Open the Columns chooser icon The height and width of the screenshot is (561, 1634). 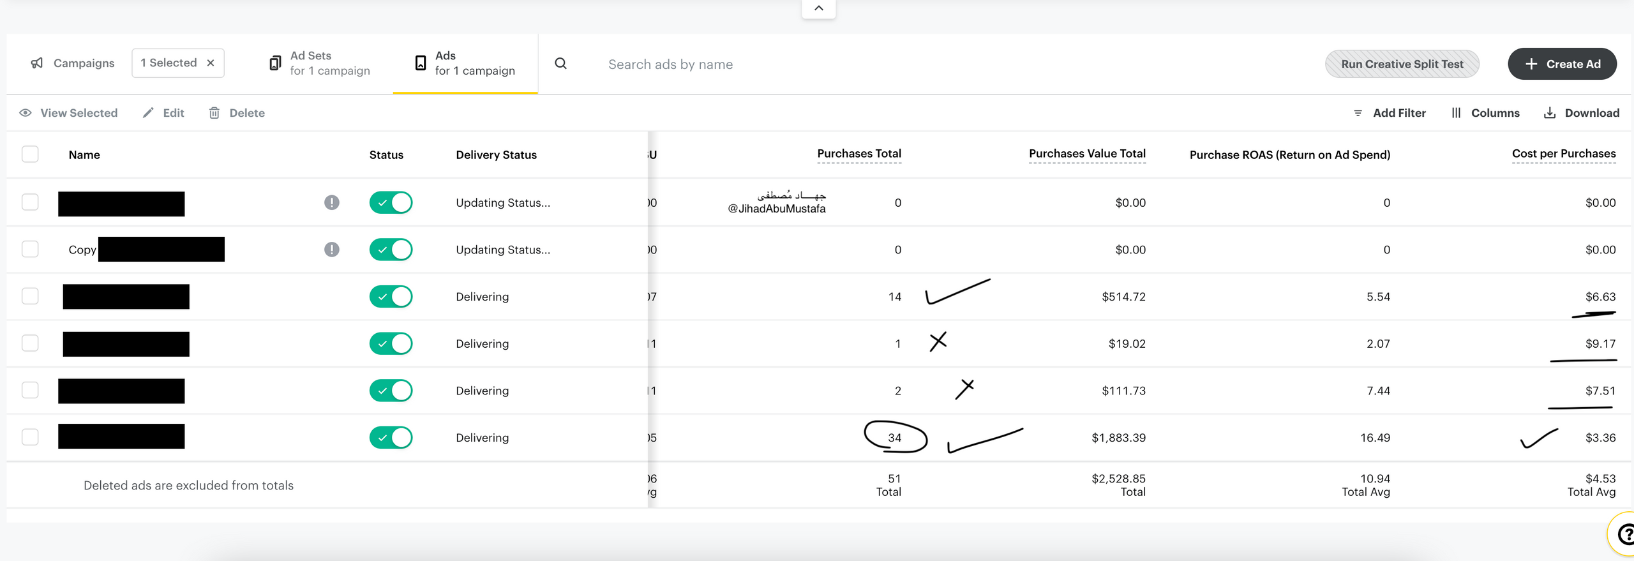[1456, 113]
